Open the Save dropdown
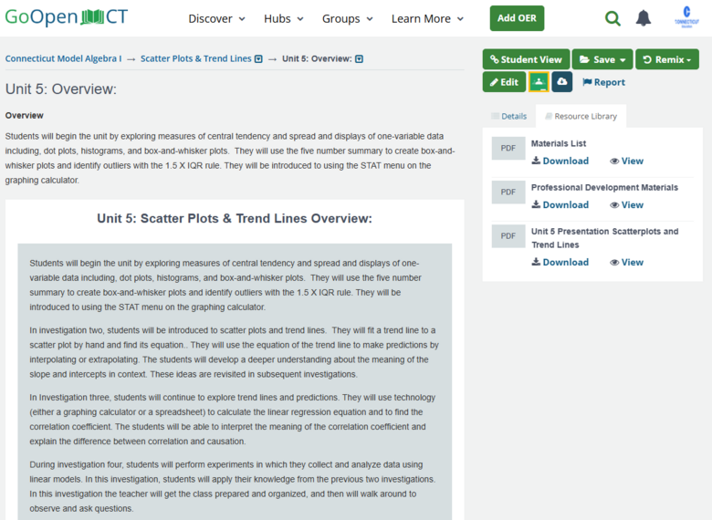Image resolution: width=712 pixels, height=520 pixels. (x=602, y=59)
